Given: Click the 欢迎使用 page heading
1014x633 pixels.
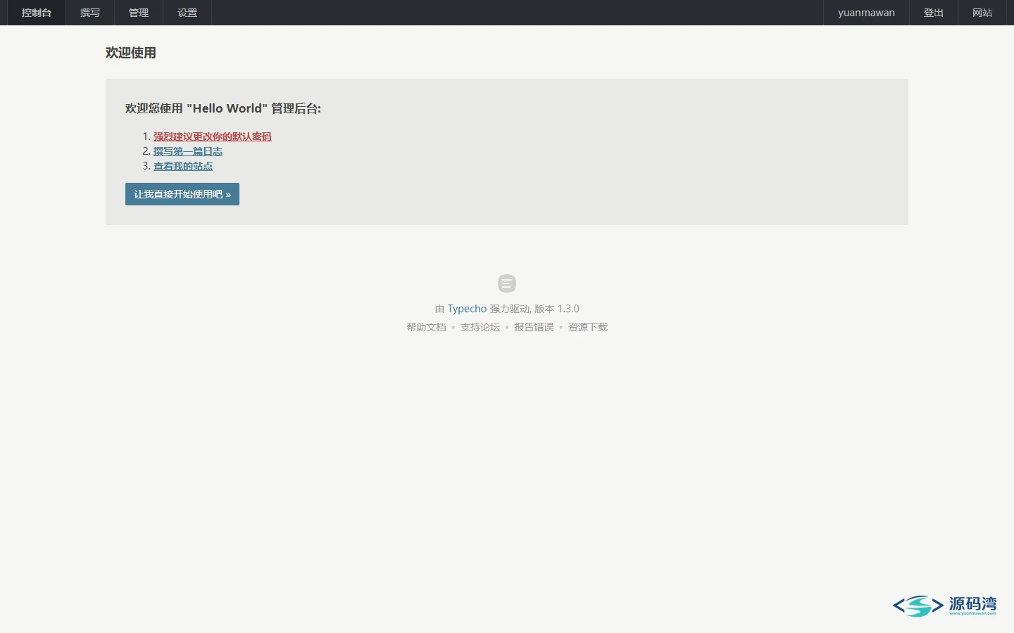Looking at the screenshot, I should (x=131, y=53).
